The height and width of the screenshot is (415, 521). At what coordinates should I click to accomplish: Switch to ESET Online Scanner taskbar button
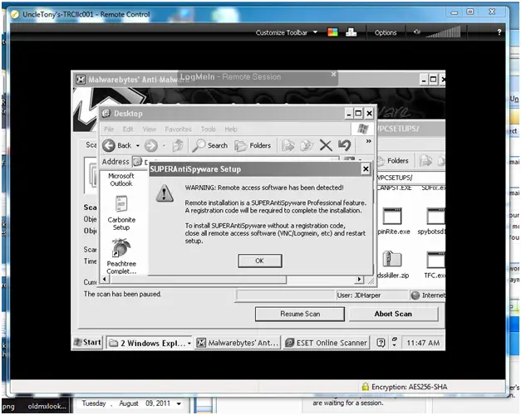(327, 343)
